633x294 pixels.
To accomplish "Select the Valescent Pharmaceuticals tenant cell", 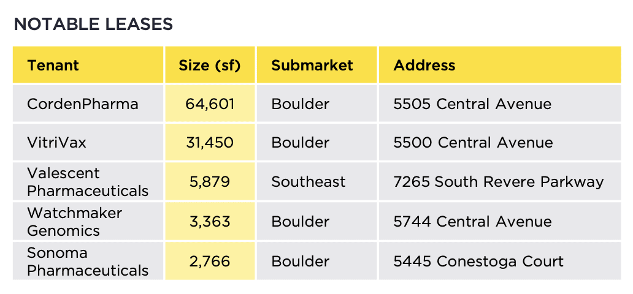I will [88, 182].
